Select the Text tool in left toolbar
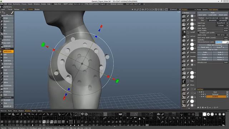 [x=7, y=95]
